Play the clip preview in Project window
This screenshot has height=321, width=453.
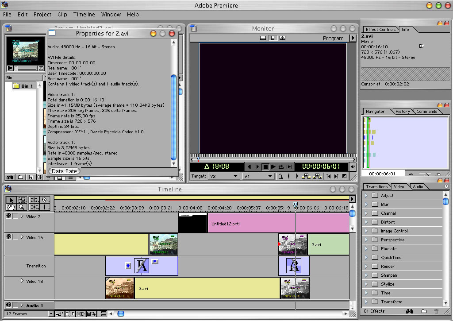click(10, 68)
